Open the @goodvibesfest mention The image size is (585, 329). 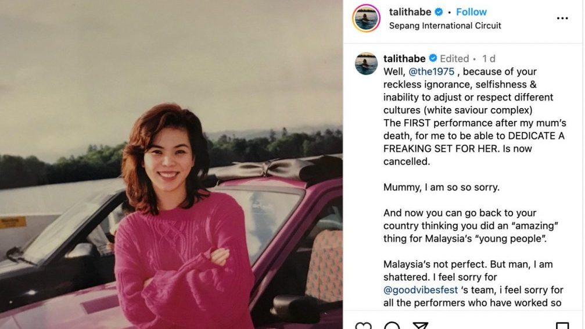tap(421, 290)
